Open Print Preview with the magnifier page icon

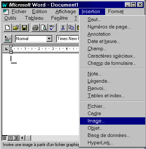[x=44, y=28]
